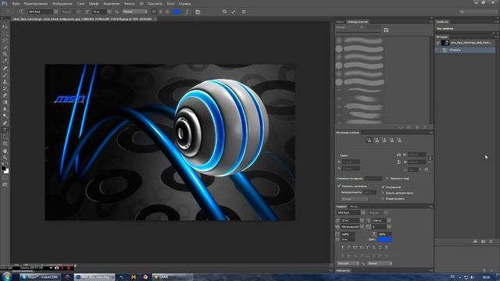
Task: Click the first clone source icon
Action: click(x=369, y=140)
